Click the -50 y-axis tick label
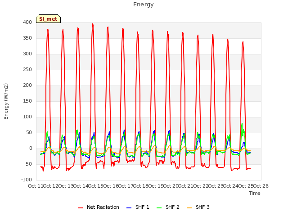This screenshot has width=288, height=216. click(28, 164)
